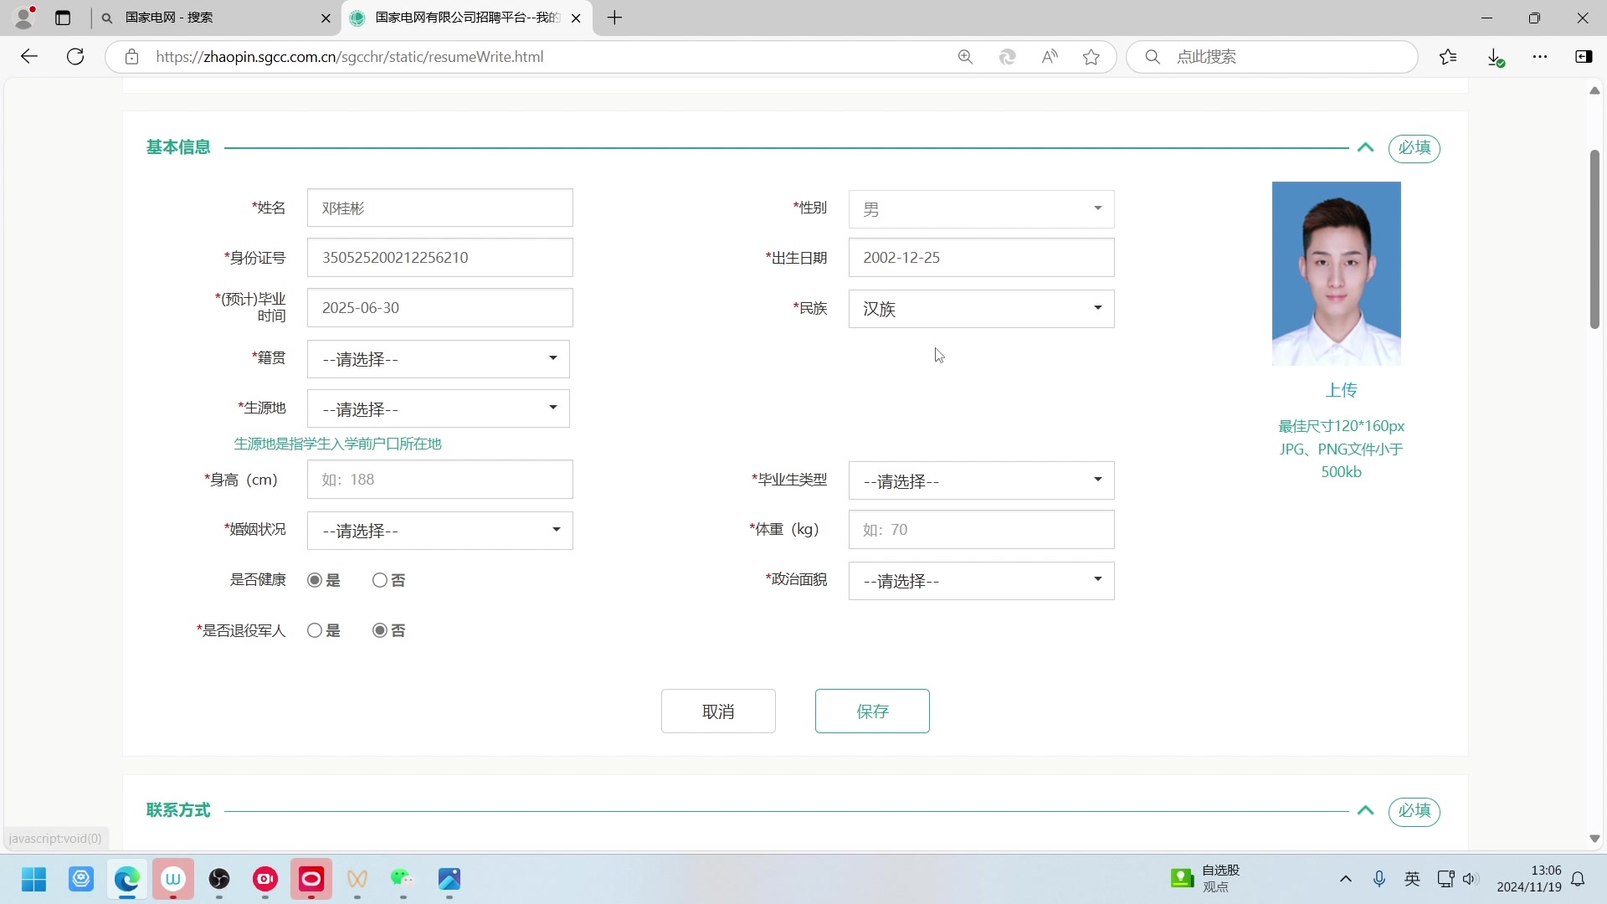The image size is (1607, 904).
Task: Show hidden system tray icons
Action: click(1346, 879)
